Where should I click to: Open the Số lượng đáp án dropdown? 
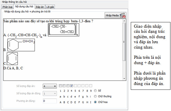[50, 86]
